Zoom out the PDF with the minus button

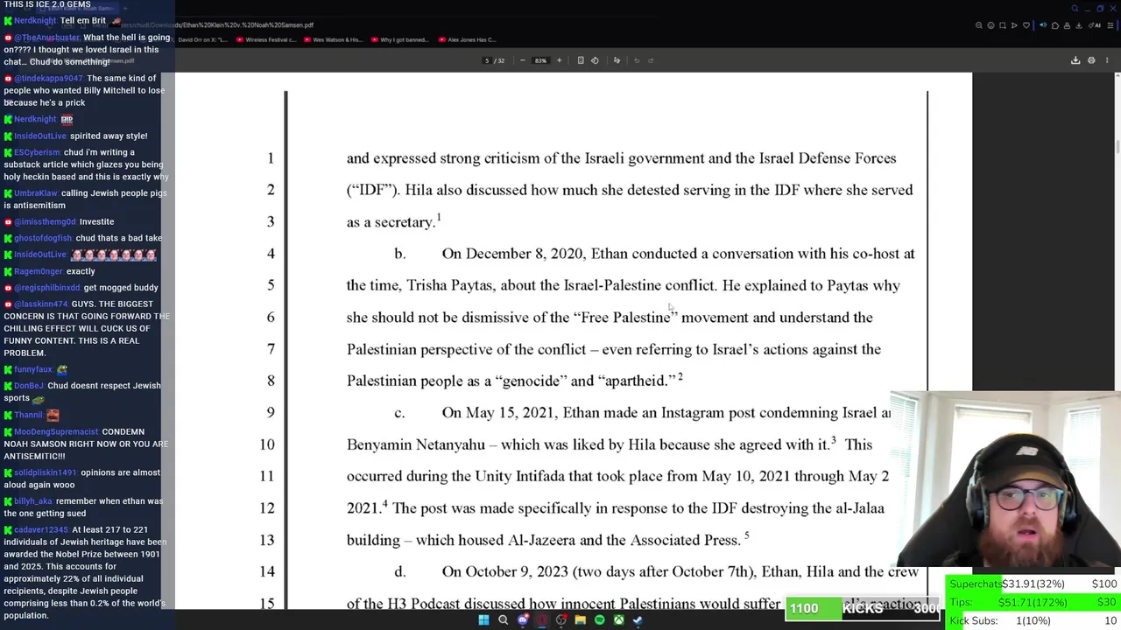pyautogui.click(x=523, y=60)
